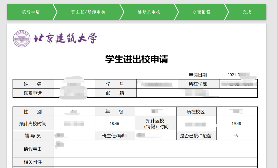Click the return time 19:48
277x168 pixels.
pyautogui.click(x=236, y=124)
